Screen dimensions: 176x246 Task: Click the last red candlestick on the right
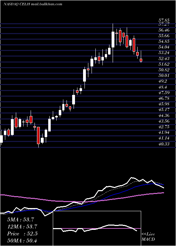[x=141, y=60]
